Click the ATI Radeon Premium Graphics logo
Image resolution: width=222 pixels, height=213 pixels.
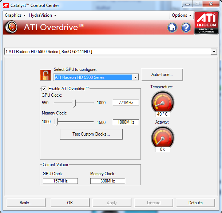click(x=206, y=23)
